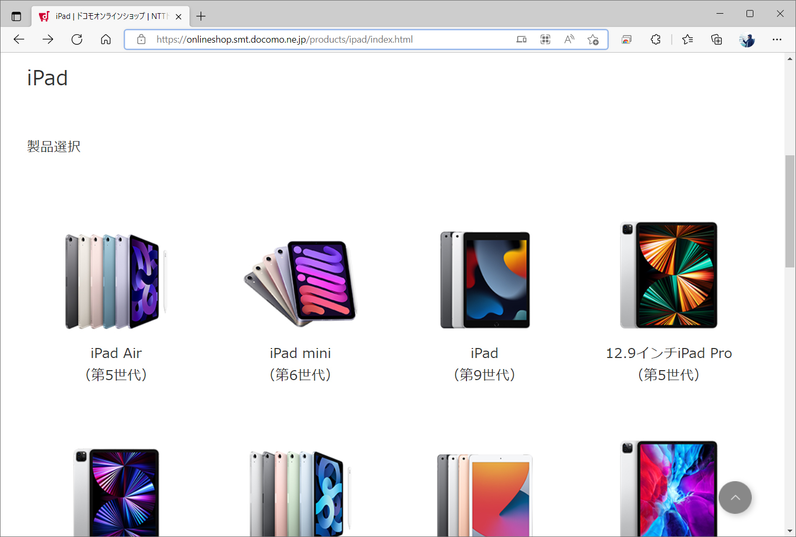Open the pink-blue screen iPad Pro image in bottom row
Image resolution: width=796 pixels, height=537 pixels.
669,489
